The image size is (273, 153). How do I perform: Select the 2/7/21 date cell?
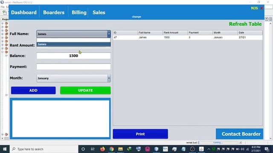point(250,37)
